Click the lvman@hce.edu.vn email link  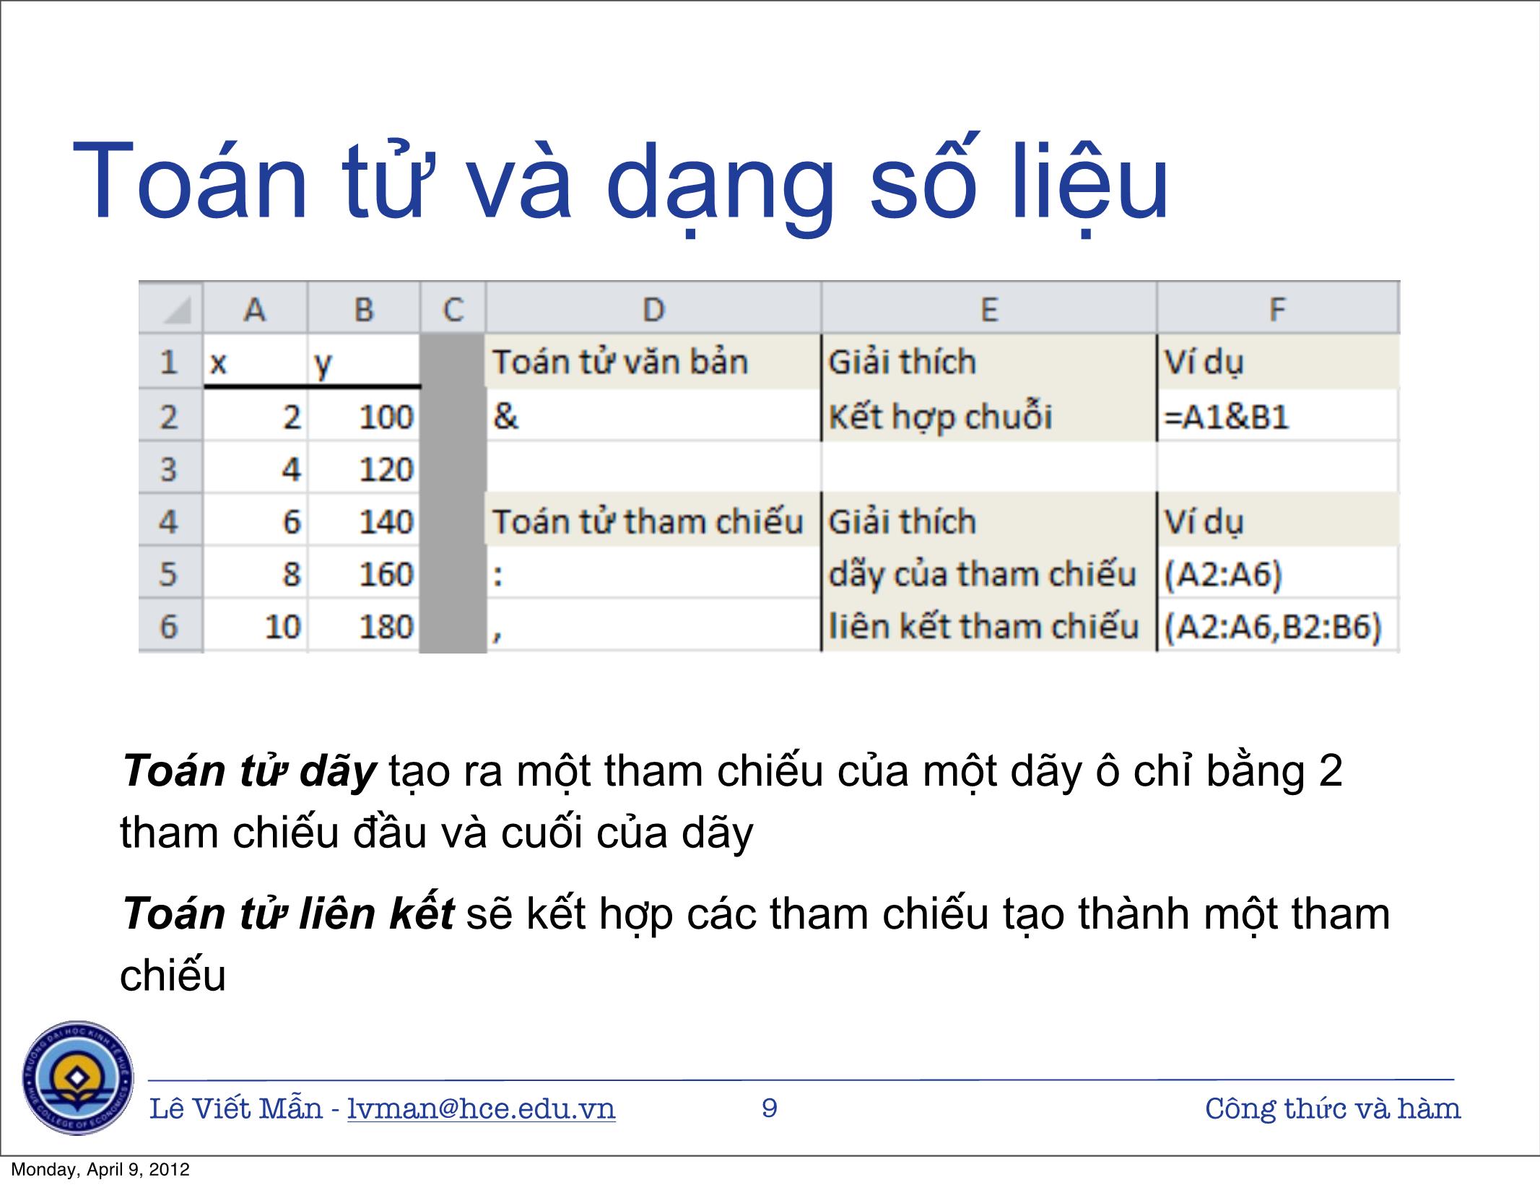(x=482, y=1108)
